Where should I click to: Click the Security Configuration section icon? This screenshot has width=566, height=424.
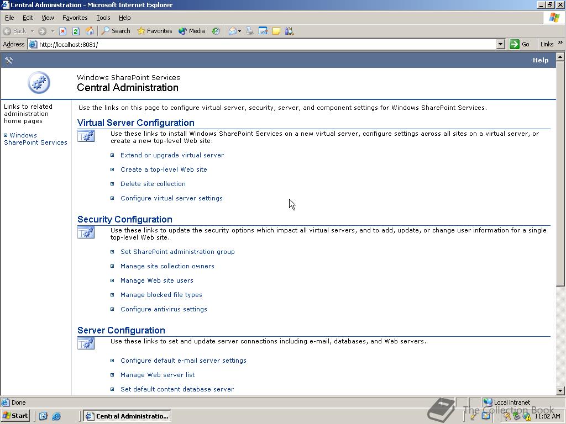tap(86, 232)
